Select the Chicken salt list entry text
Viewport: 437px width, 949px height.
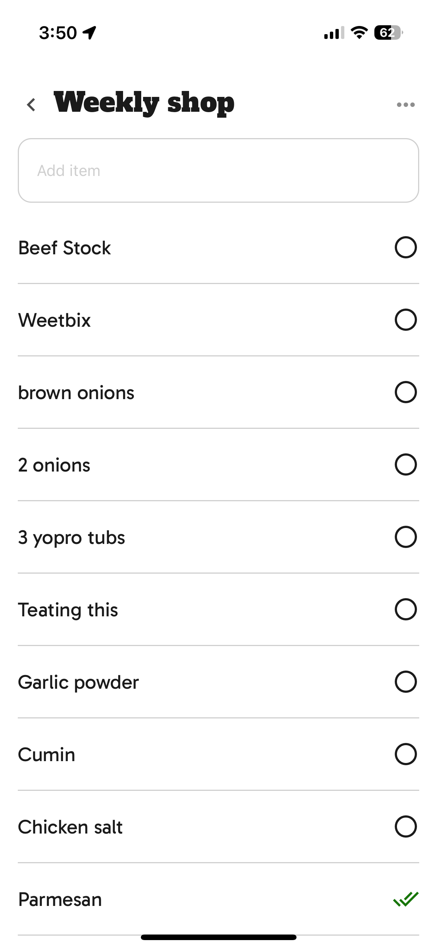coord(70,827)
